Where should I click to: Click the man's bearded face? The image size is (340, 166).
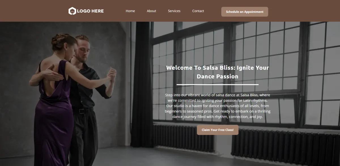[x=83, y=51]
